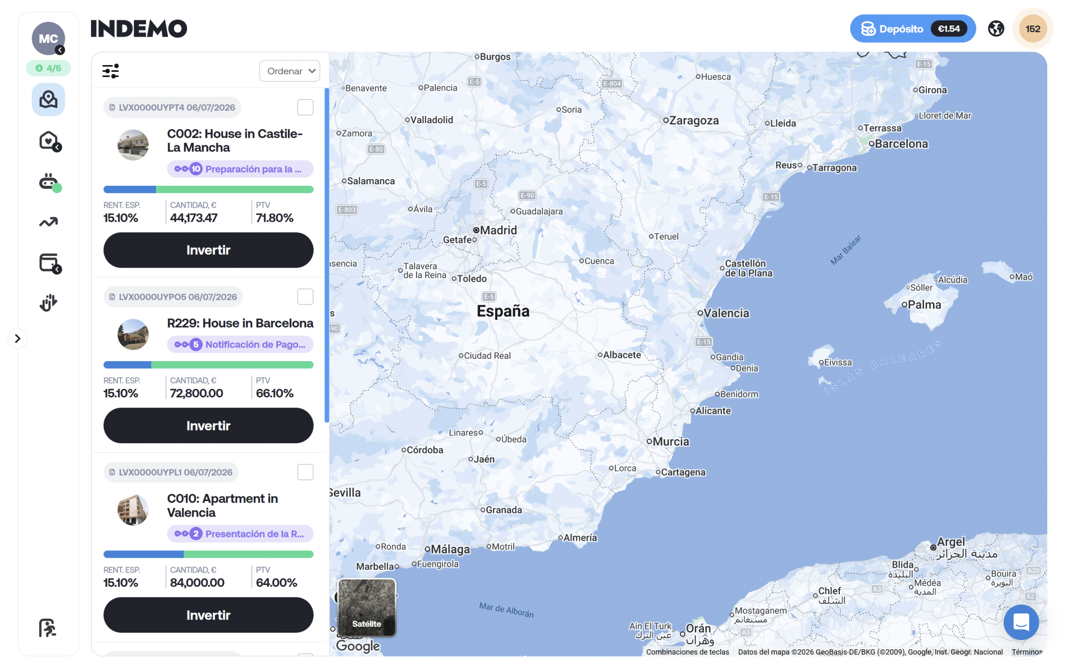Click Madrid on the map
The width and height of the screenshot is (1065, 666).
(x=498, y=230)
